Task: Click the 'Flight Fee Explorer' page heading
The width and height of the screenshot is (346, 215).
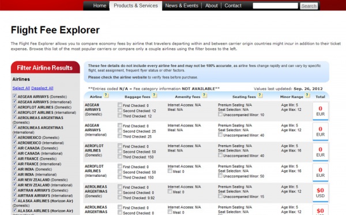Action: (55, 30)
